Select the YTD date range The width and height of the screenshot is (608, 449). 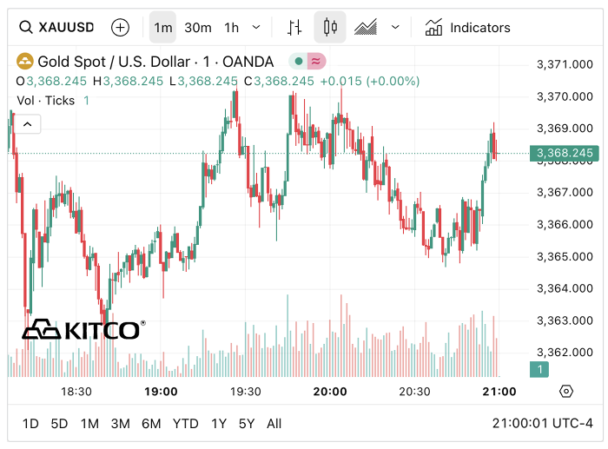(x=185, y=424)
